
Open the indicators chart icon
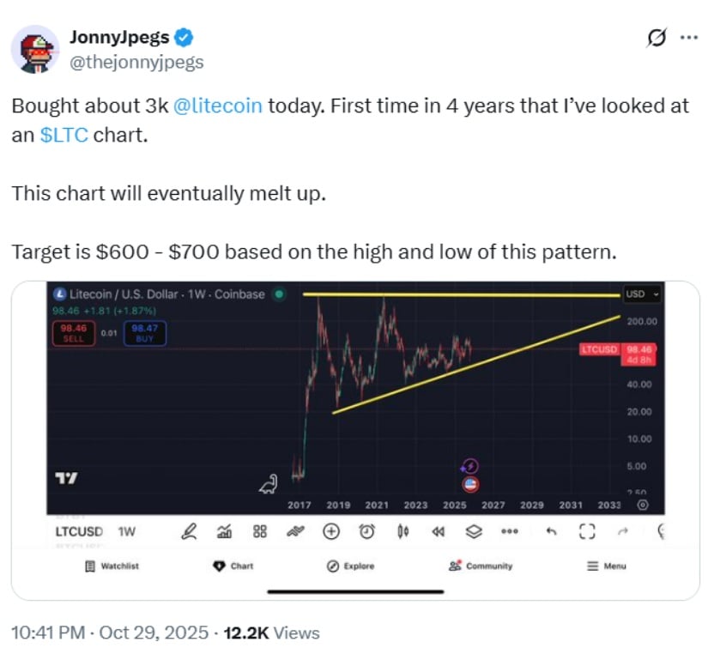[x=224, y=531]
